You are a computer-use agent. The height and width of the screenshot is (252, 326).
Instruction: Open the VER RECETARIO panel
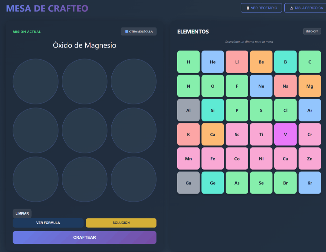[261, 8]
